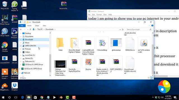Select the uploadMB.com XLive DLL archive

tap(88, 46)
